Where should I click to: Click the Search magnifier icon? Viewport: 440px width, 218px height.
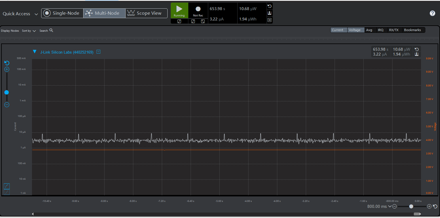click(x=51, y=30)
